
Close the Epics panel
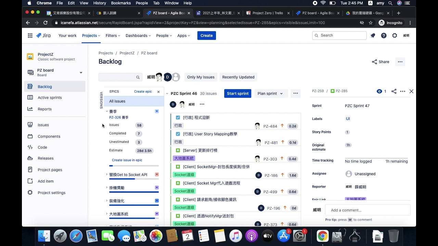point(158,92)
